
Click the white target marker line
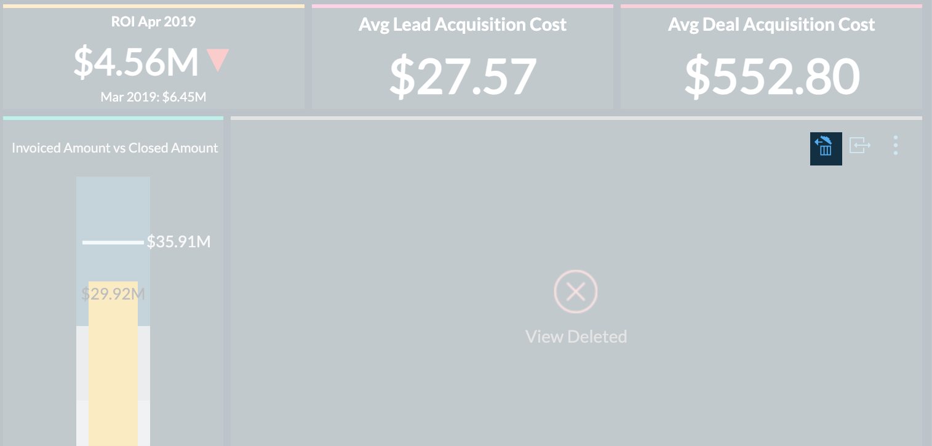click(x=113, y=242)
